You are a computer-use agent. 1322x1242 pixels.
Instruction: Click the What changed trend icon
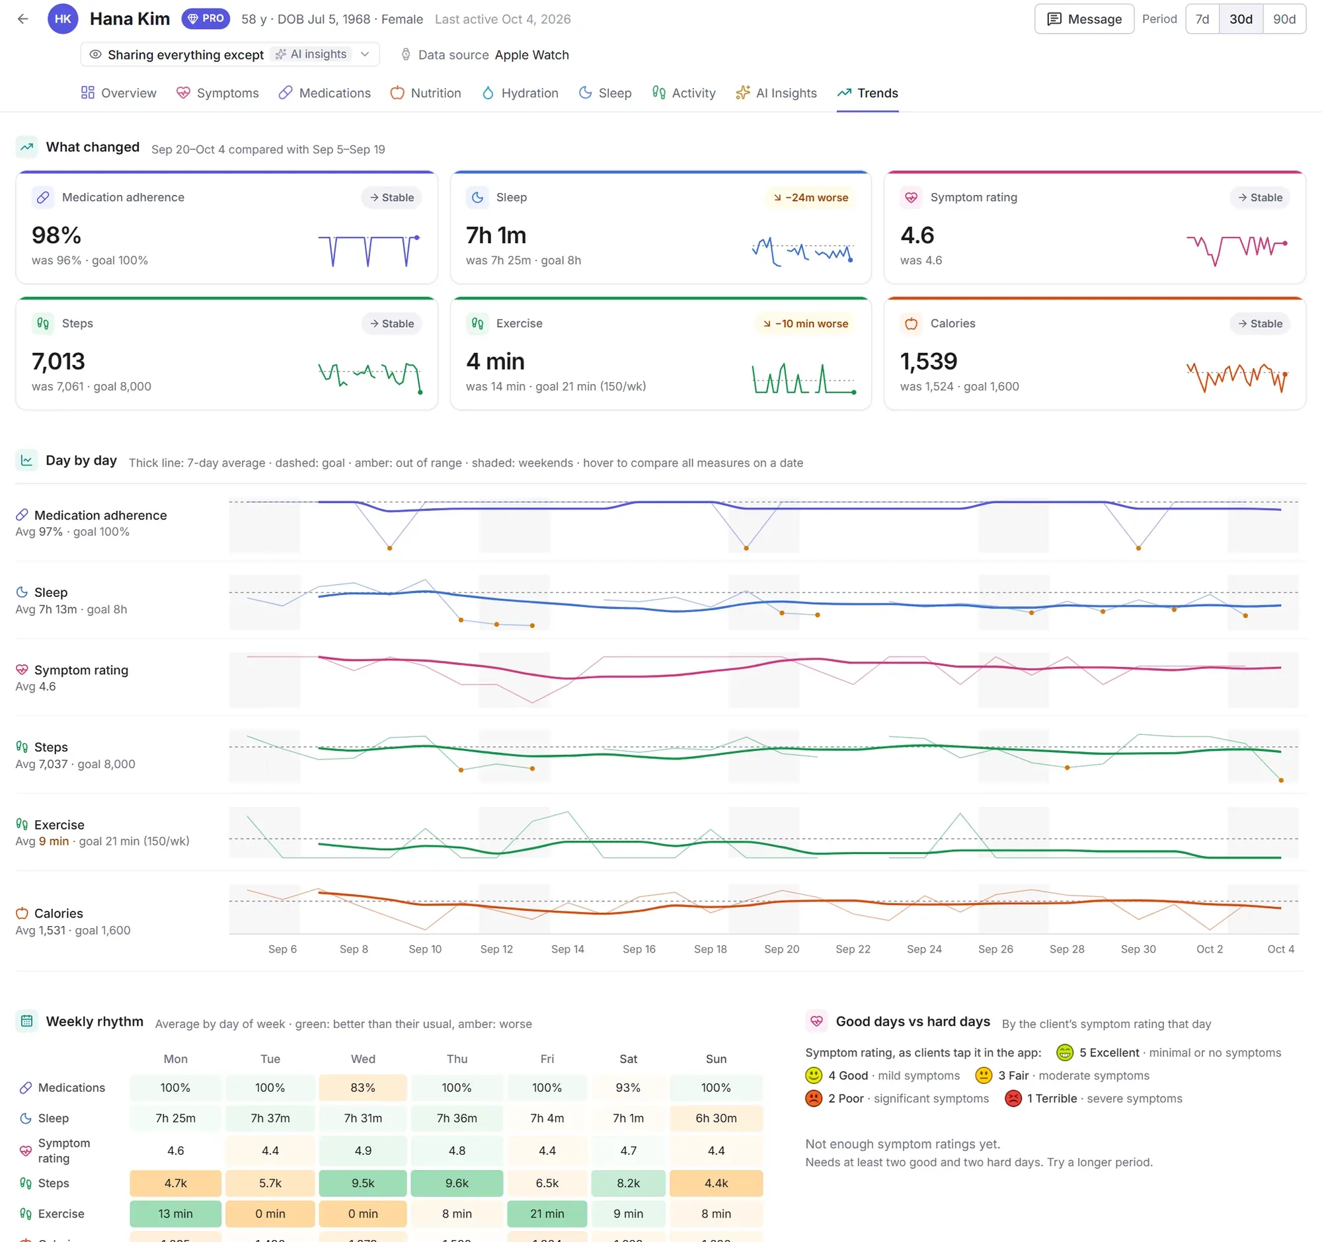[x=26, y=147]
